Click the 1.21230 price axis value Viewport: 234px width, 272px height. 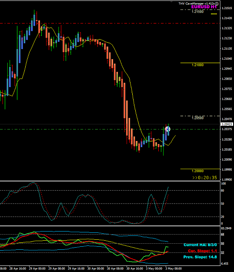click(227, 38)
